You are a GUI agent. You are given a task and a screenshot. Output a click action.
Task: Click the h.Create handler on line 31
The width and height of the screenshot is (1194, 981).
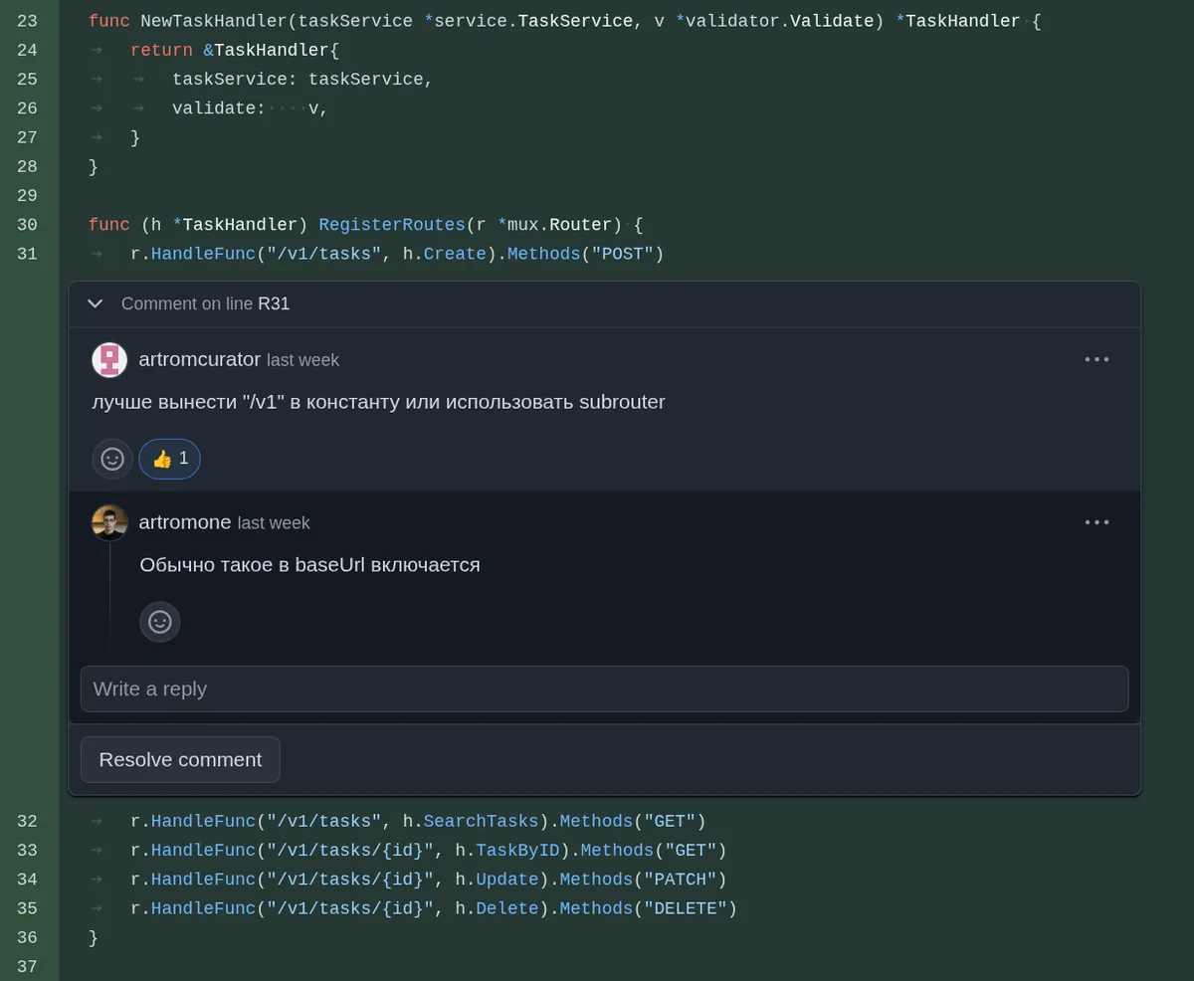click(444, 254)
